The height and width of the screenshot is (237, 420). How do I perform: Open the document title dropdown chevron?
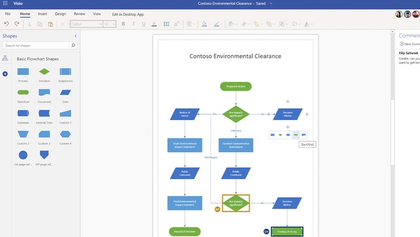pyautogui.click(x=271, y=3)
